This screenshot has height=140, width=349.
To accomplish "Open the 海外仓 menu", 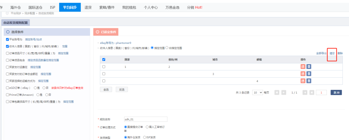I will (15, 7).
